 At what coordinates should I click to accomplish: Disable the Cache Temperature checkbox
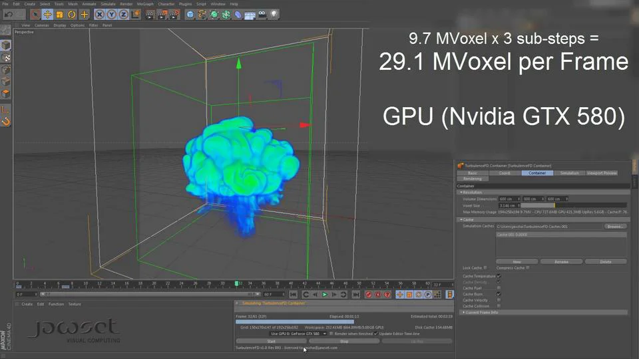[x=499, y=276]
